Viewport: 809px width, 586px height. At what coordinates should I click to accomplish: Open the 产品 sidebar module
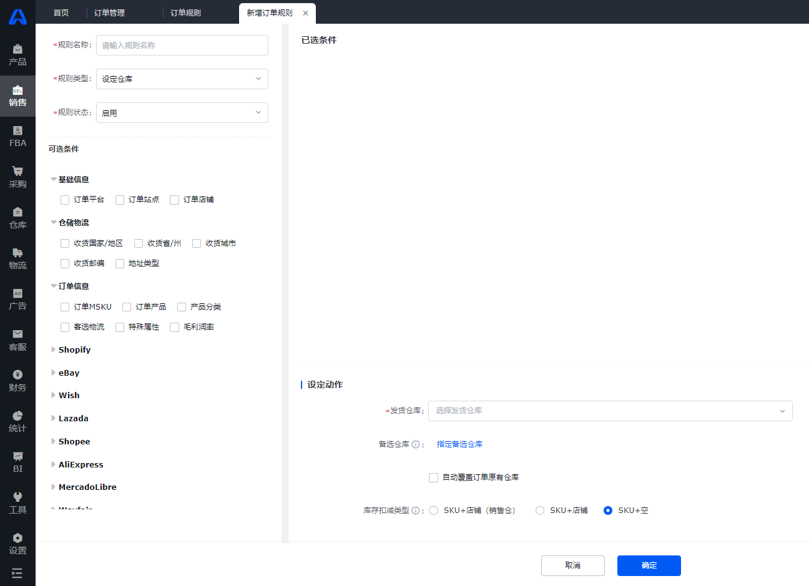[x=17, y=56]
